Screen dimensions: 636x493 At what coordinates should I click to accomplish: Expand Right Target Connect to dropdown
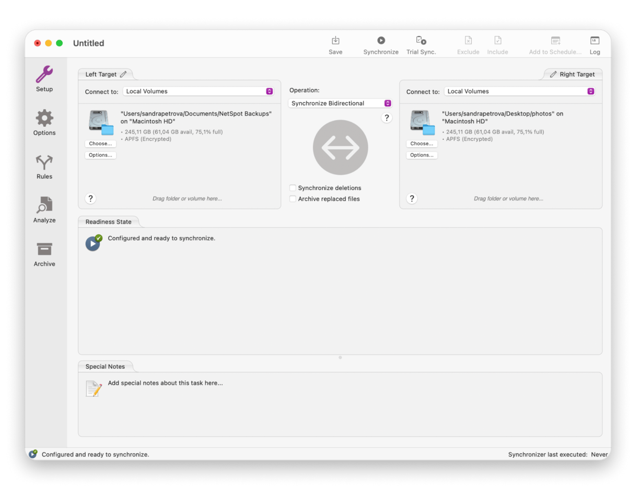(x=520, y=91)
